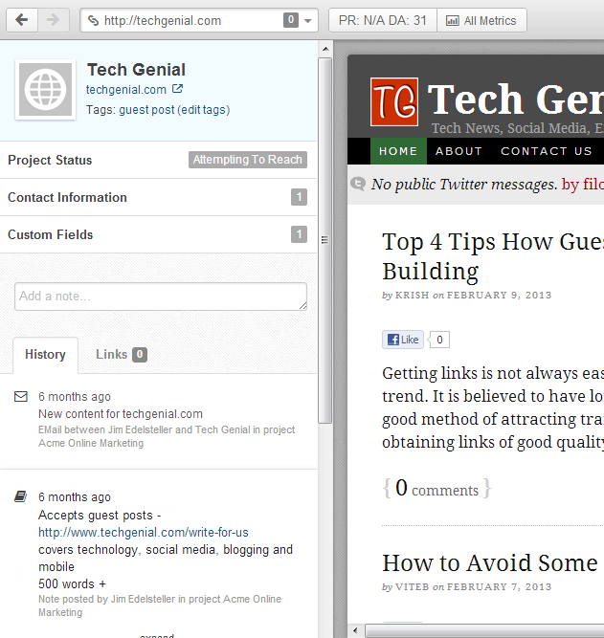Click the globe placeholder site thumbnail

(x=46, y=90)
